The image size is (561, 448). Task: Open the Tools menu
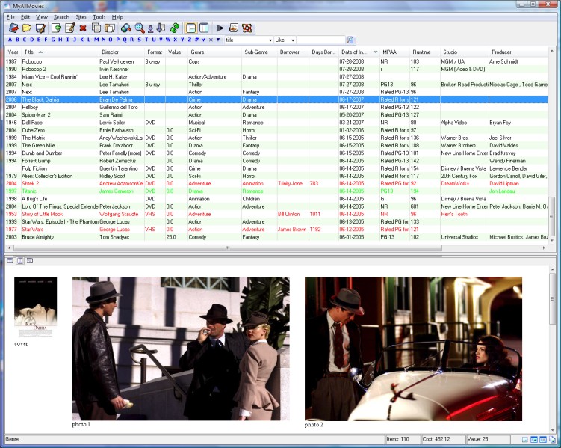tap(99, 17)
